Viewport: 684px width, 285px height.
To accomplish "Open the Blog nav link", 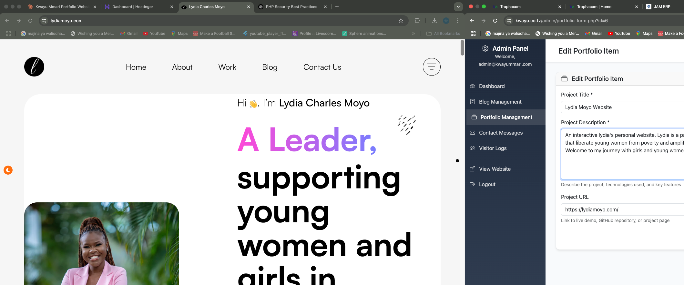I will 270,67.
